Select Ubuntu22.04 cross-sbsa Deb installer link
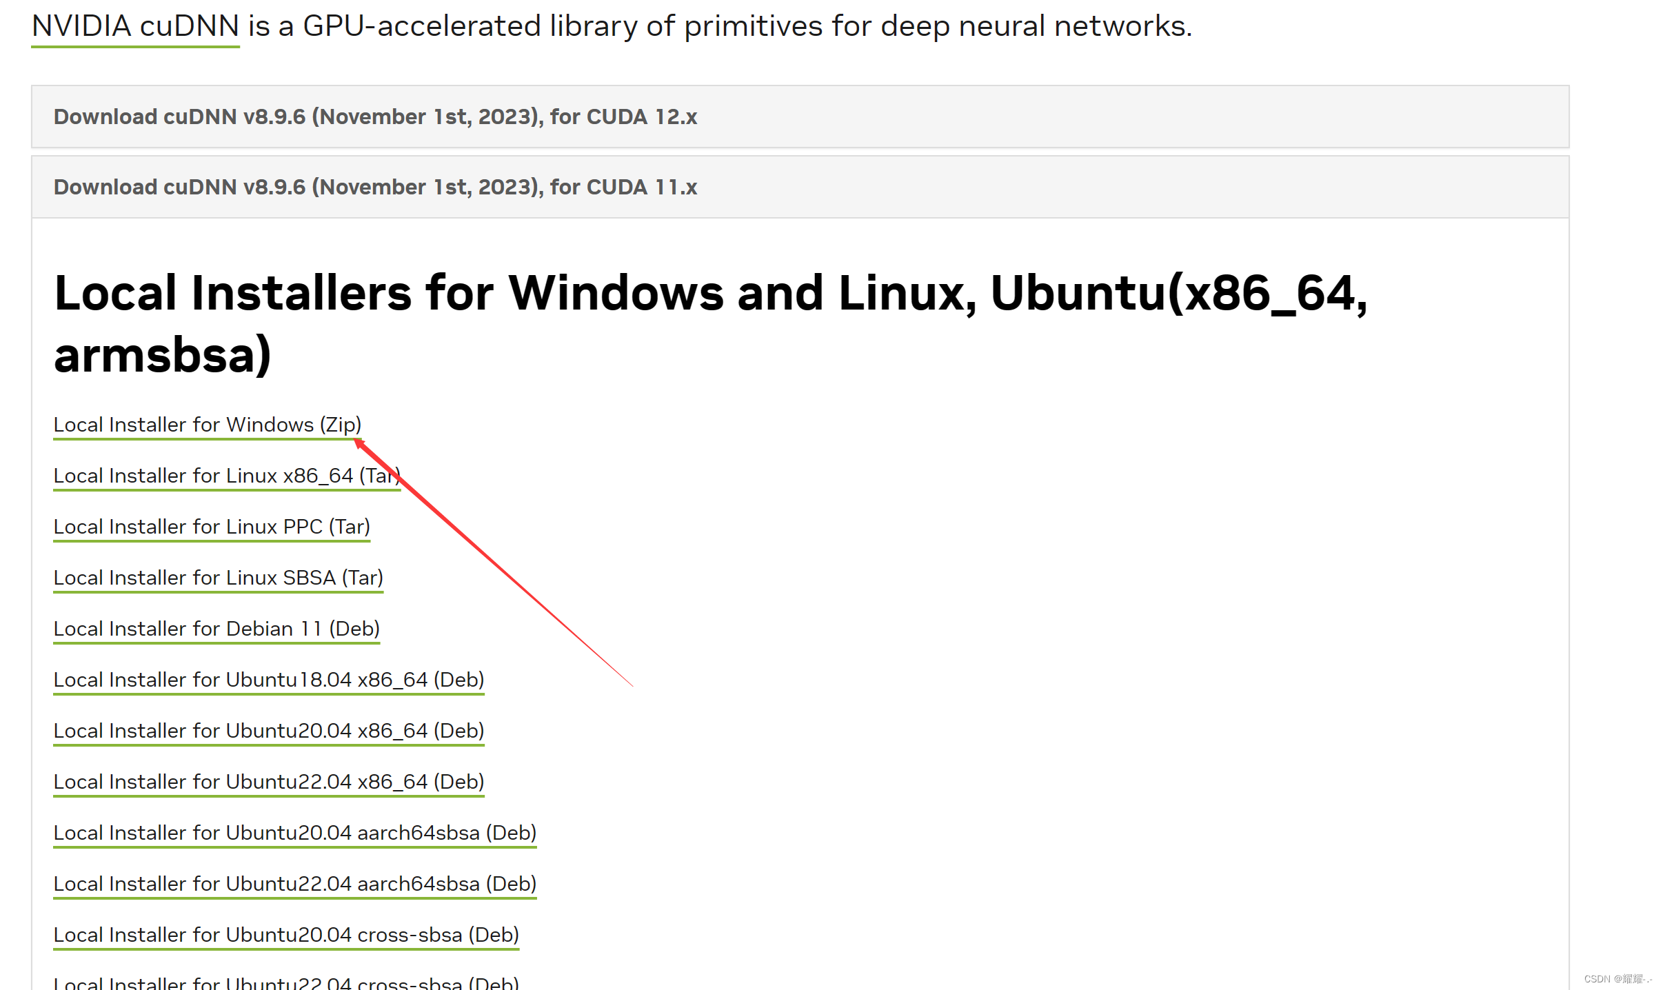The image size is (1663, 990). tap(286, 983)
